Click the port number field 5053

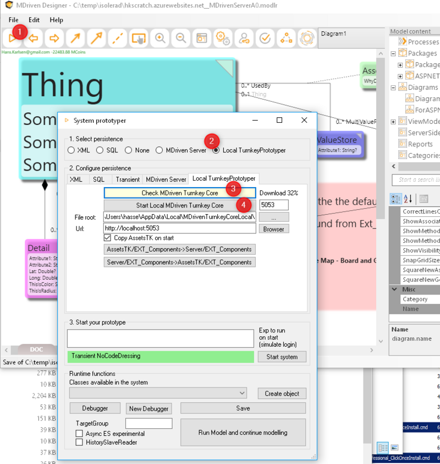tap(274, 205)
